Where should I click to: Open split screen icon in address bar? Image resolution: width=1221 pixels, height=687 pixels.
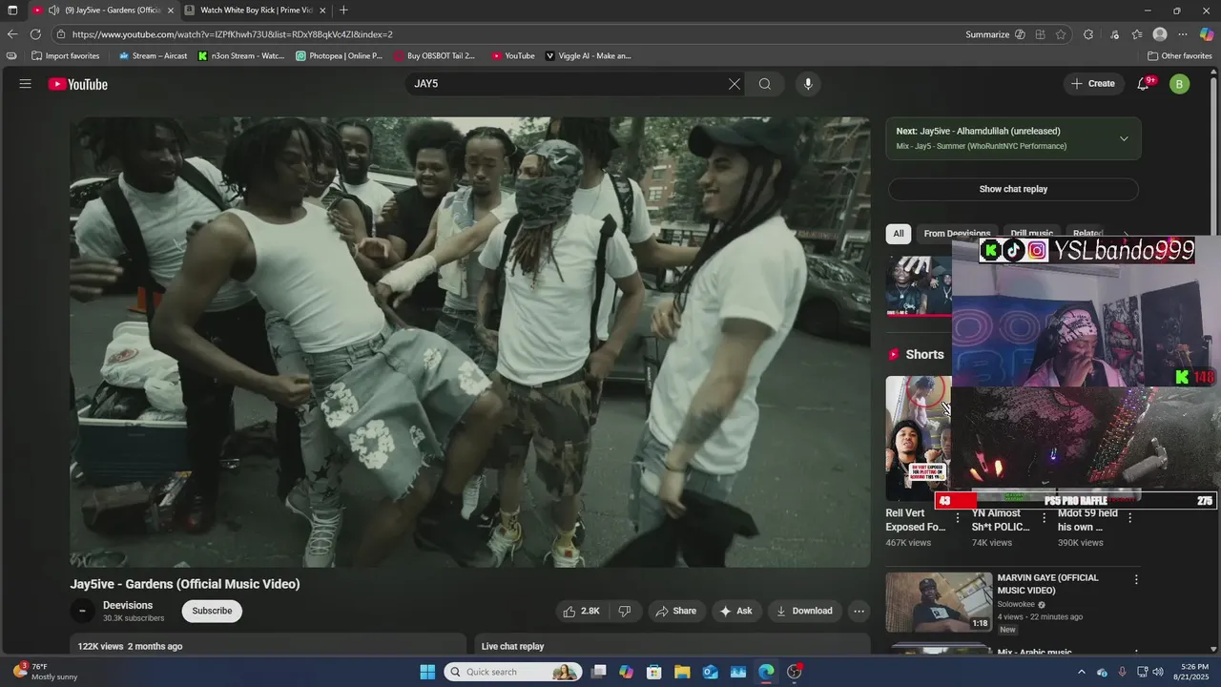pyautogui.click(x=1040, y=34)
